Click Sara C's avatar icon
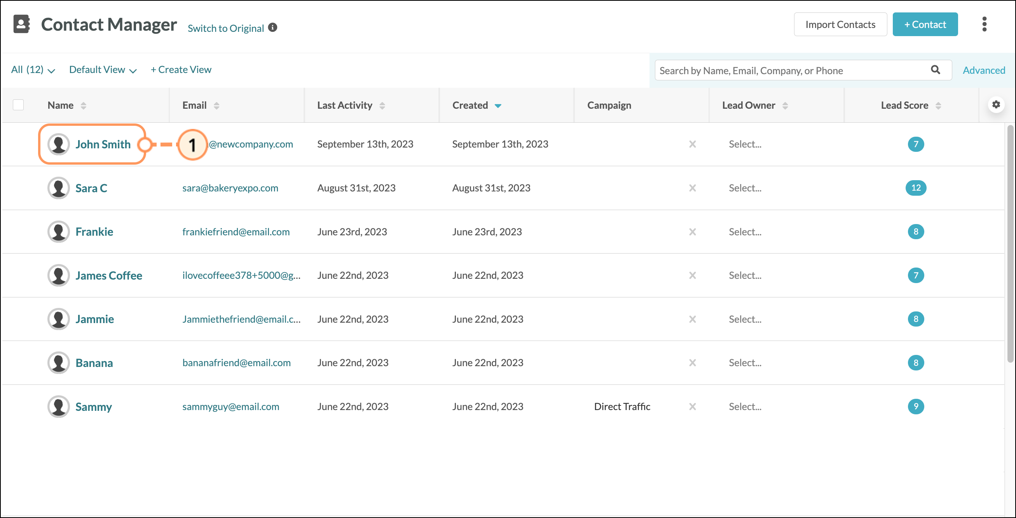 (59, 188)
